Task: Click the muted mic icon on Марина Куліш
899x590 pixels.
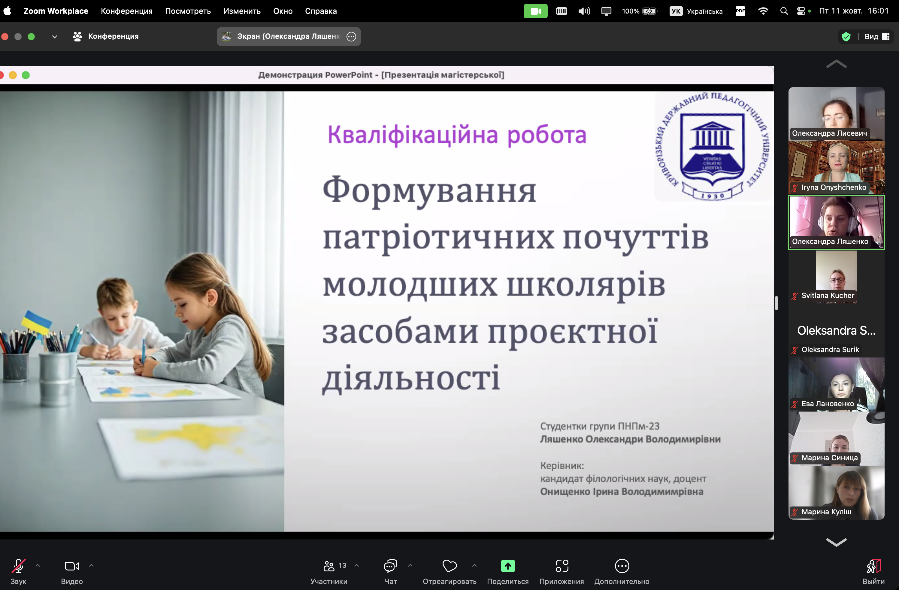Action: click(x=795, y=512)
